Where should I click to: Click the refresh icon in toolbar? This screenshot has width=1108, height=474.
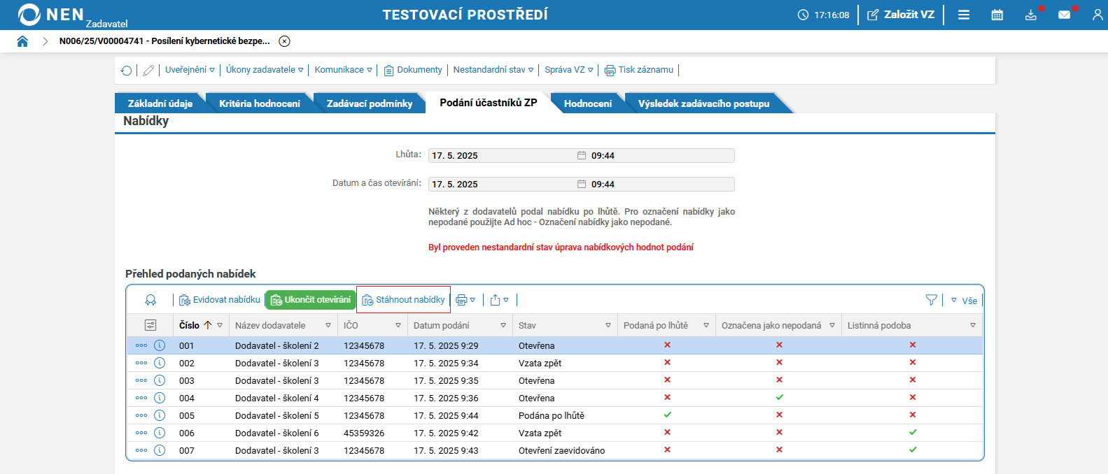tap(126, 70)
